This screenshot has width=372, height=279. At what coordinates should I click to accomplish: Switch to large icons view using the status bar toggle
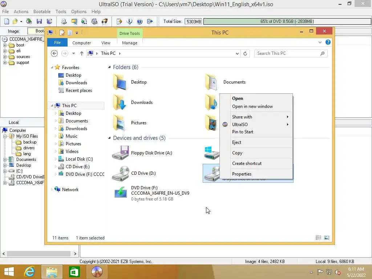coord(327,238)
